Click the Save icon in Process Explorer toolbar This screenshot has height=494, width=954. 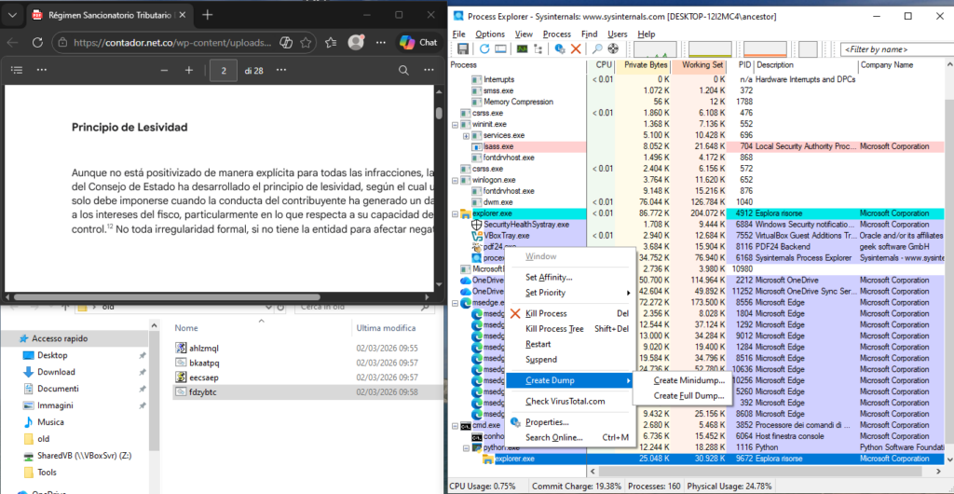(462, 48)
